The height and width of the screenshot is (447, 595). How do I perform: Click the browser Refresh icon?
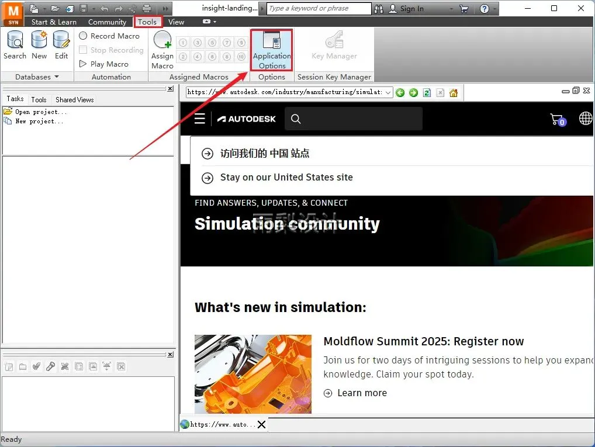click(427, 92)
